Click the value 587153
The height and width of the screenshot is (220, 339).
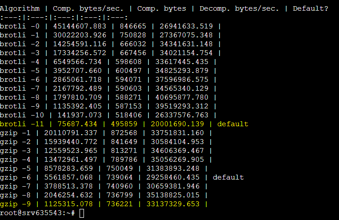pos(128,106)
